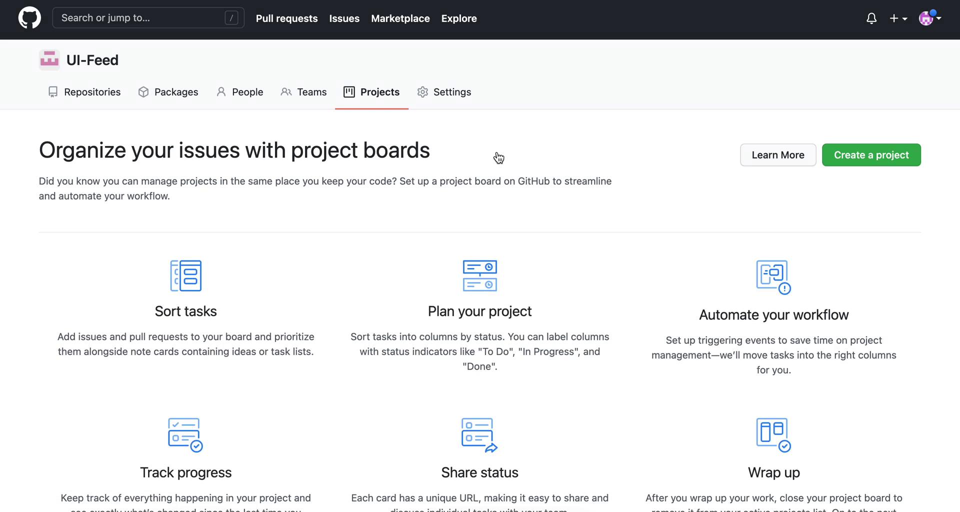
Task: Click the Share status illustration icon
Action: 479,435
